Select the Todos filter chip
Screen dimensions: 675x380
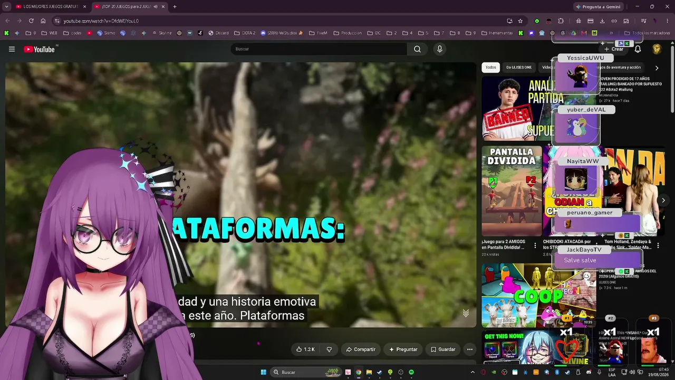490,68
